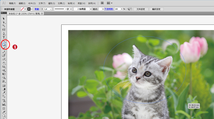Select the Slice tool
214x119 pixels.
coord(4,112)
